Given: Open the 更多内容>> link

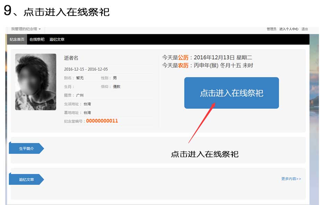Looking at the screenshot, I should [x=291, y=179].
